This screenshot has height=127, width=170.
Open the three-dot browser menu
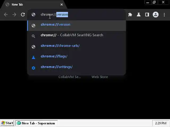164,15
